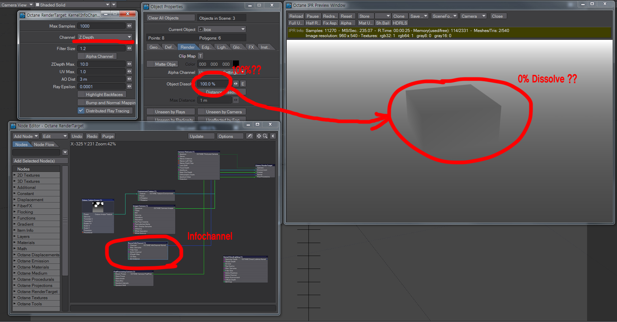Click the collapse left-arrow icon in Node Editor
Viewport: 617px width, 322px height.
[x=273, y=136]
